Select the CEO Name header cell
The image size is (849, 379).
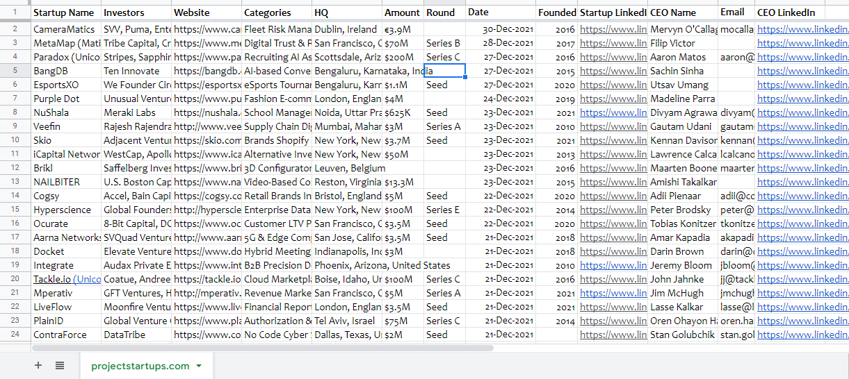click(x=683, y=12)
